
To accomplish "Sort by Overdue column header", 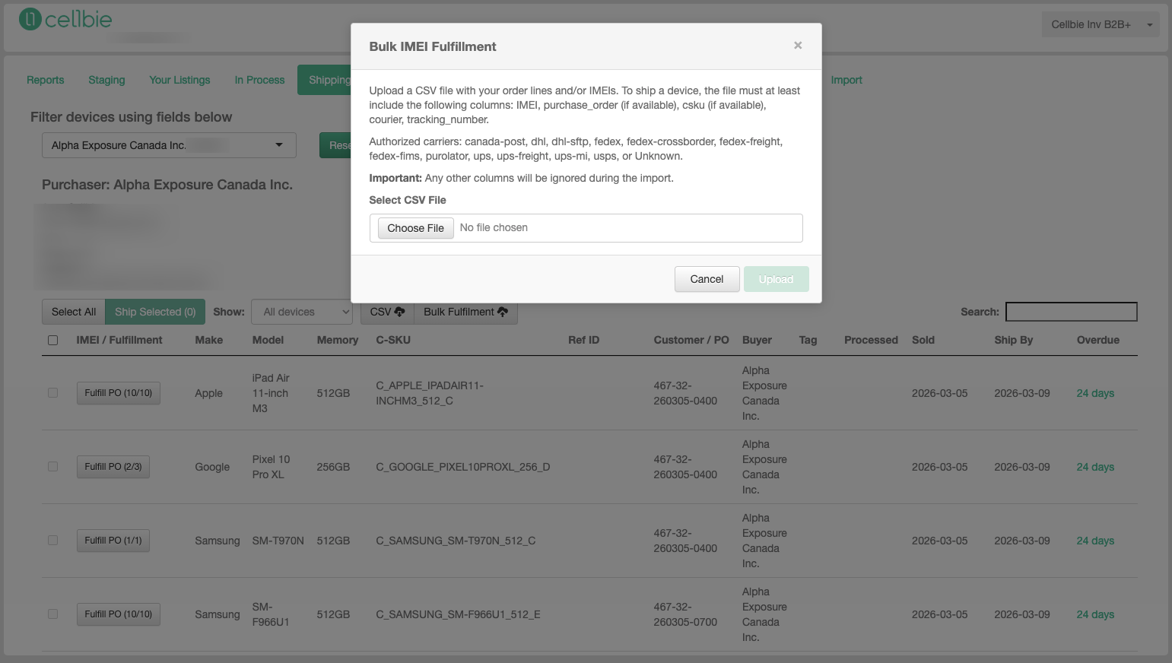I will (1098, 340).
